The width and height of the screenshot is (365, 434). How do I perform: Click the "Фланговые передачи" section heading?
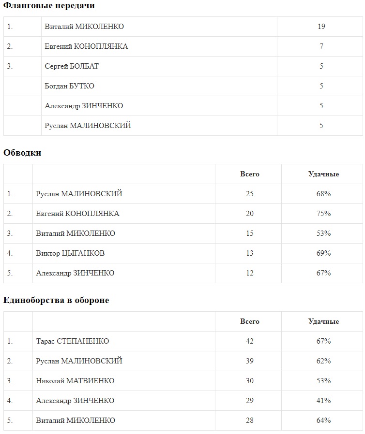49,6
